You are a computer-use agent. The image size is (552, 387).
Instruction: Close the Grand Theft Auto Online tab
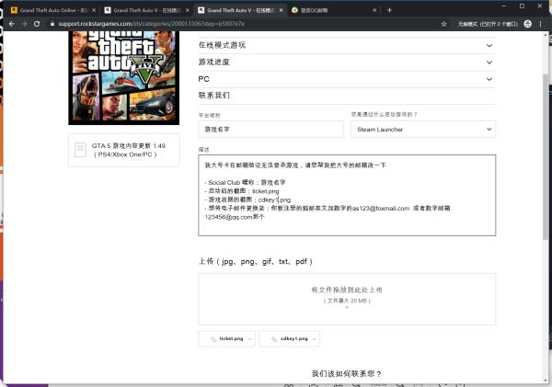(x=94, y=10)
